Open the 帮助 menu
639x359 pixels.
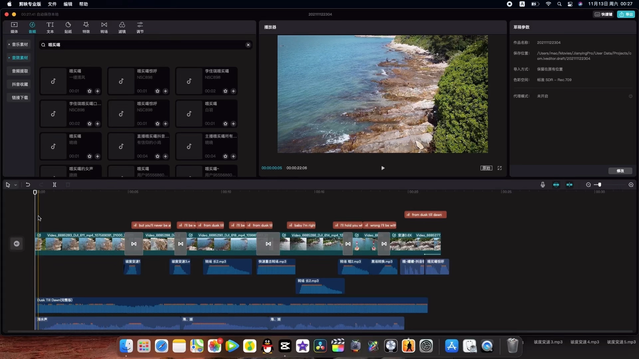84,4
